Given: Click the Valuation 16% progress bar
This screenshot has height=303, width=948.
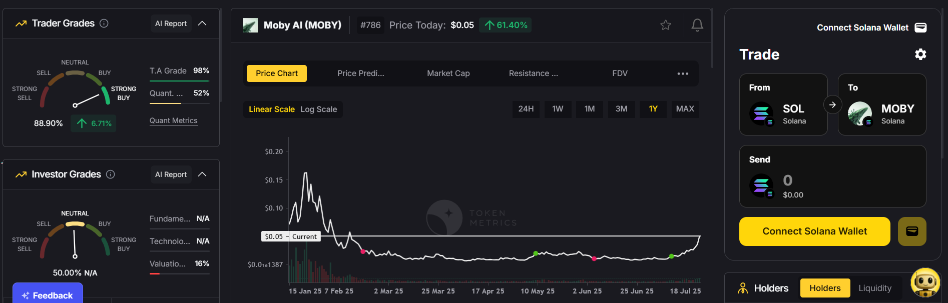Looking at the screenshot, I should [179, 273].
